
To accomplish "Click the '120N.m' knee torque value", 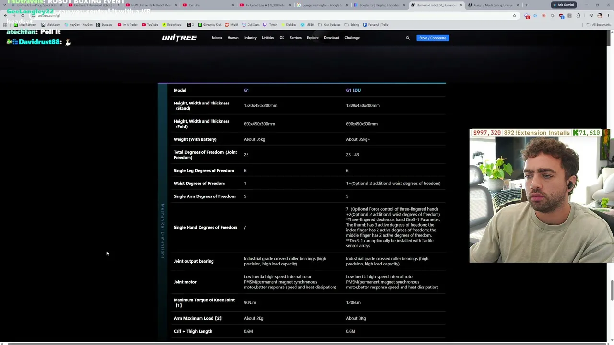I will tap(353, 302).
